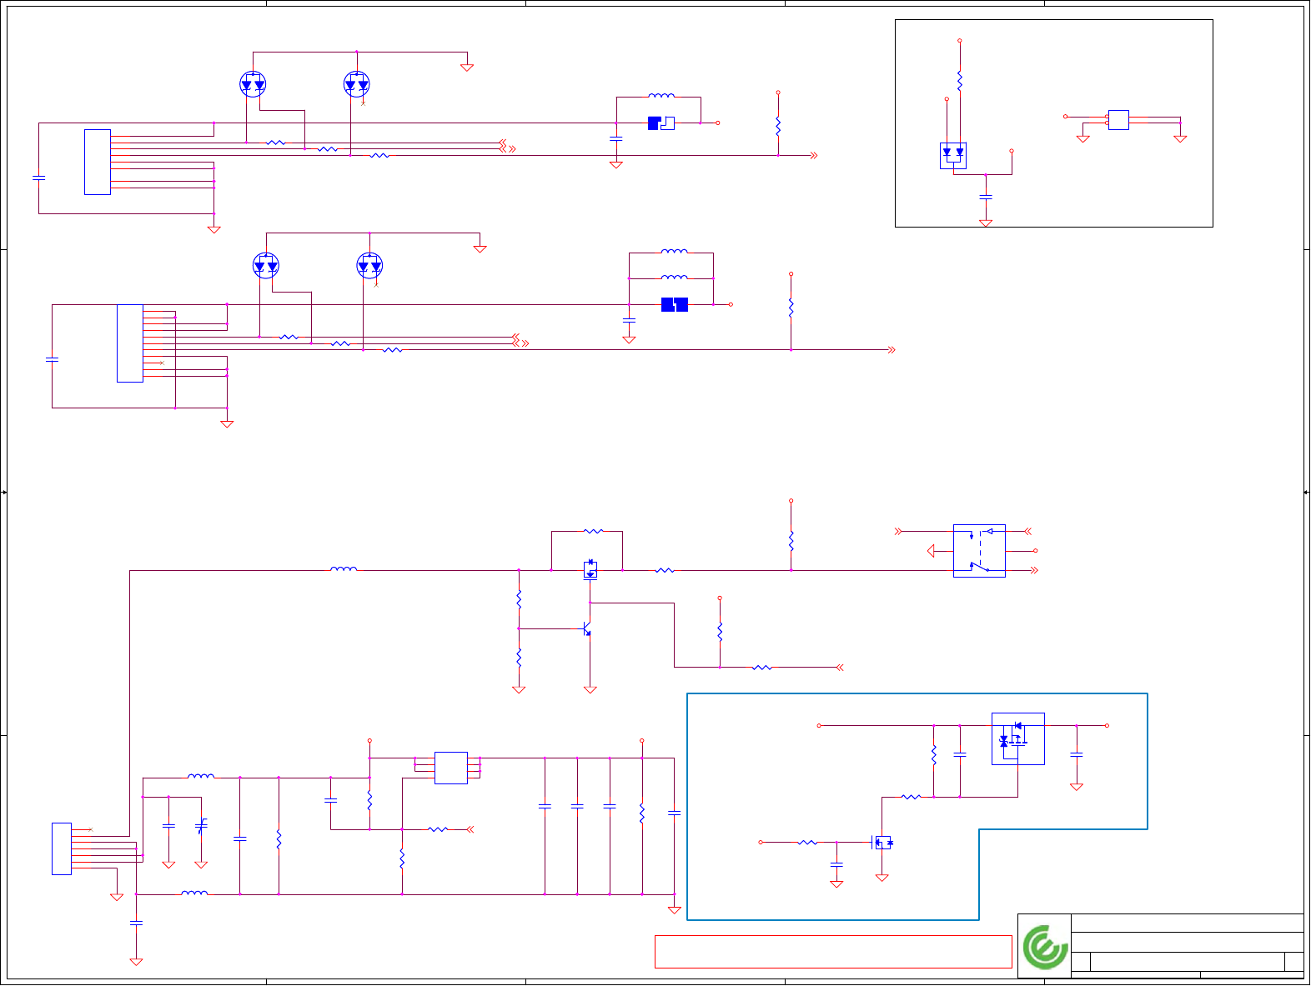
Task: Select the solid blue filter symbol below the double inductors
Action: tap(675, 304)
